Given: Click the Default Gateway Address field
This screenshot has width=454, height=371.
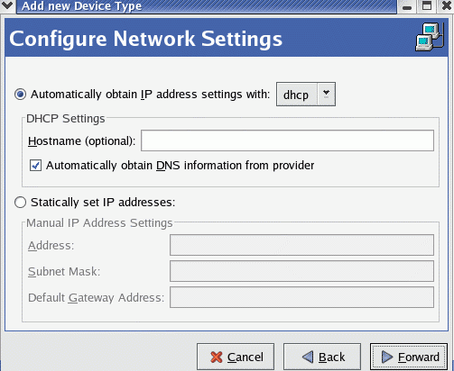Looking at the screenshot, I should [301, 297].
